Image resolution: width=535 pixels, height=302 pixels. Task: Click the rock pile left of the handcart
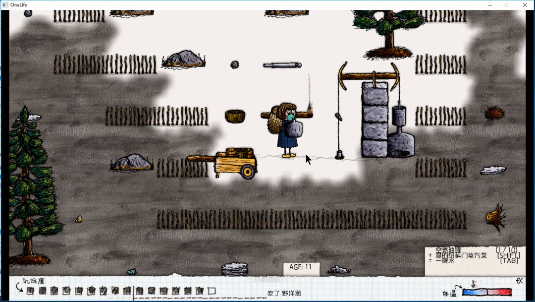tap(132, 162)
